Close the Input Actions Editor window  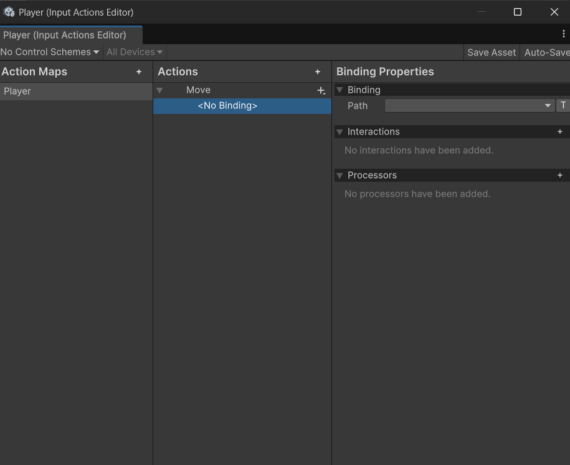(554, 12)
